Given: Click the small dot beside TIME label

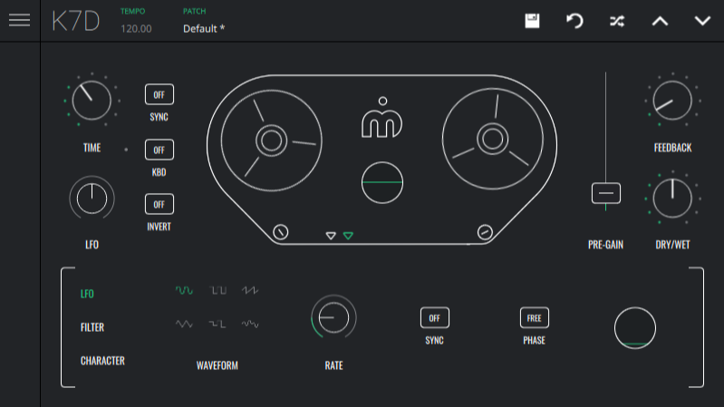Looking at the screenshot, I should (x=126, y=150).
